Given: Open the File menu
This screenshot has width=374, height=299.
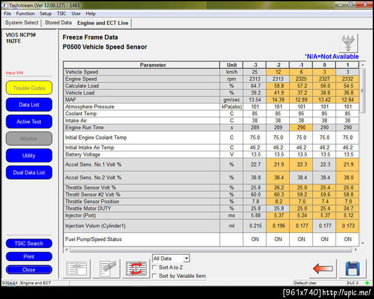Looking at the screenshot, I should tap(7, 14).
